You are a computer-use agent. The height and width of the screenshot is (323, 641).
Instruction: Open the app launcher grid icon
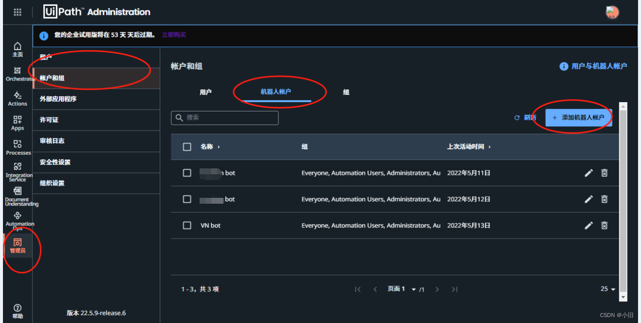click(x=18, y=12)
